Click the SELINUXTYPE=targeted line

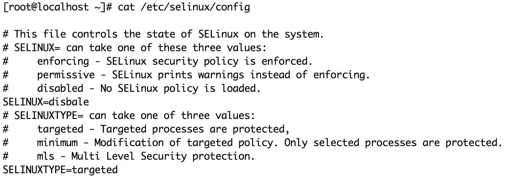(60, 170)
